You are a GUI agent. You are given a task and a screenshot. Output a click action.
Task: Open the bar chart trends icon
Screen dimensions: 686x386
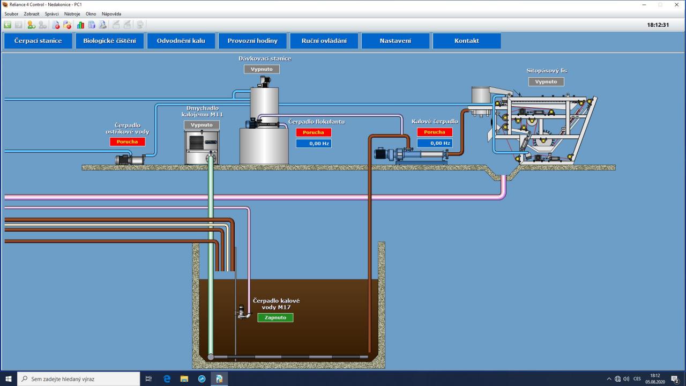click(x=80, y=25)
